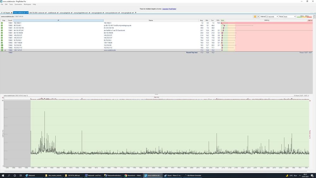The height and width of the screenshot is (178, 316).
Task: Sort by the Count column header
Action: (x=10, y=20)
